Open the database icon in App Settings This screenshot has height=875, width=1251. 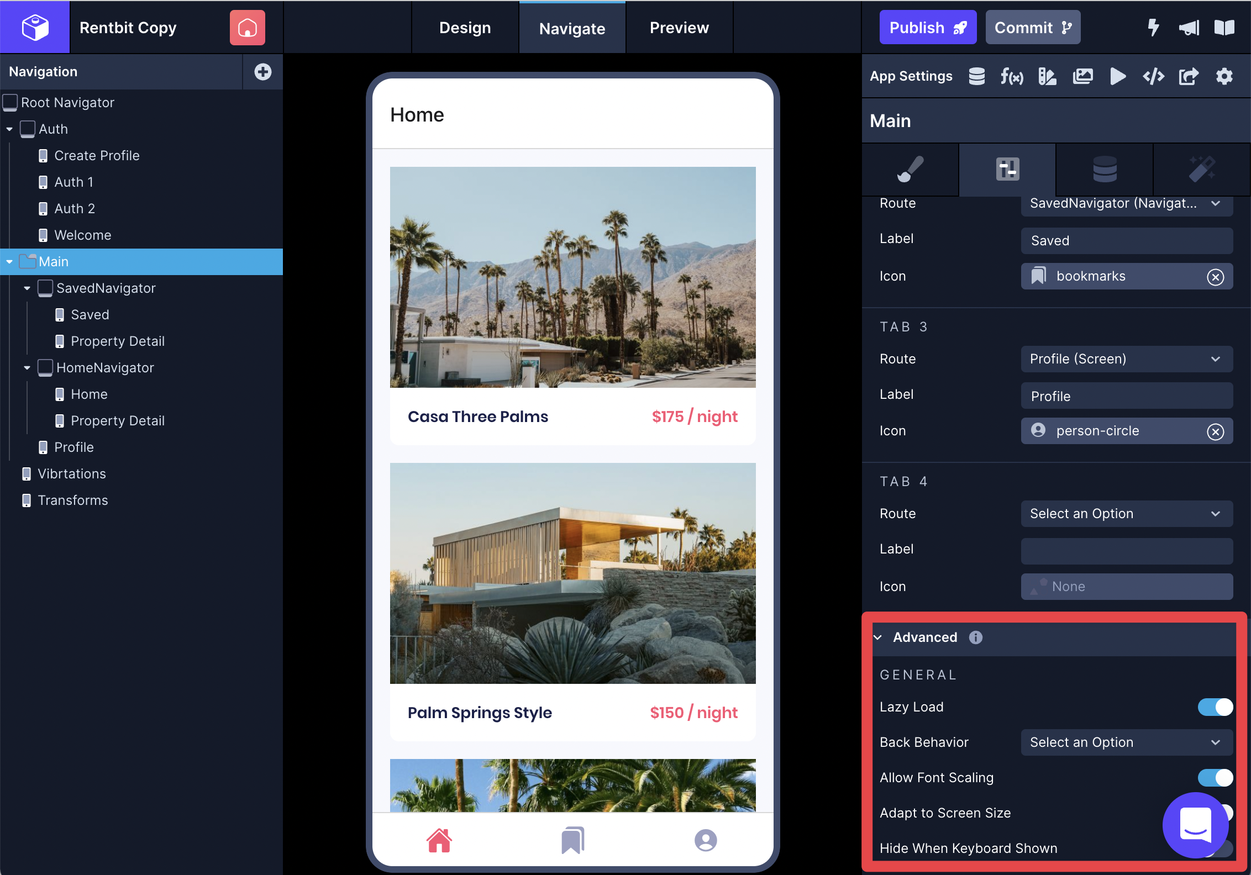pyautogui.click(x=976, y=76)
